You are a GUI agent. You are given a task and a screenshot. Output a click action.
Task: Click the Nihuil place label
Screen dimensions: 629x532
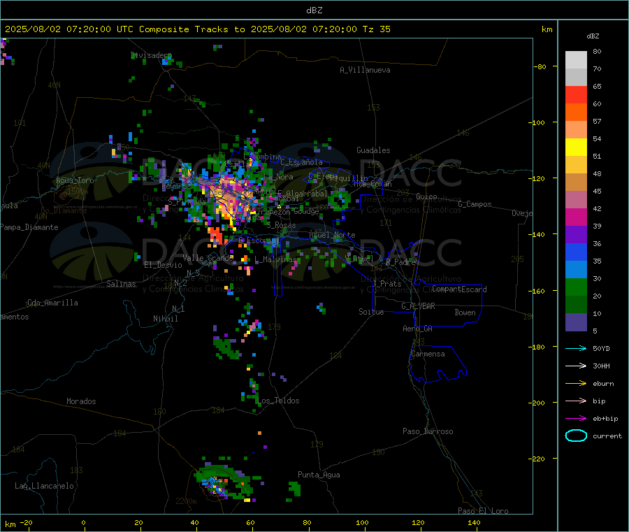click(165, 319)
